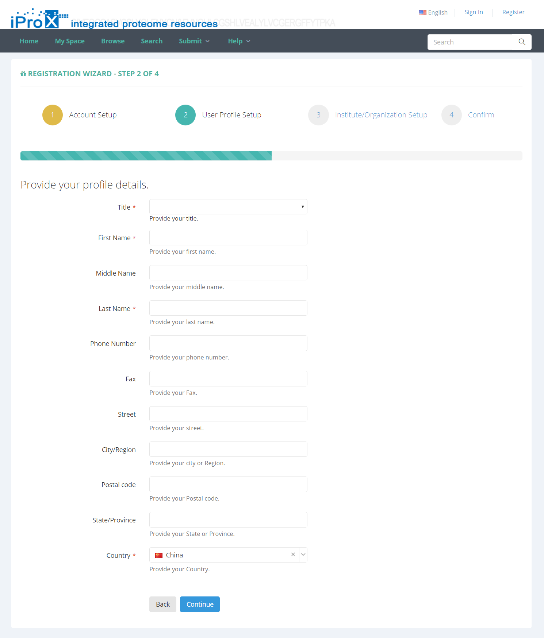The height and width of the screenshot is (638, 544).
Task: Focus the First Name field
Action: 228,237
